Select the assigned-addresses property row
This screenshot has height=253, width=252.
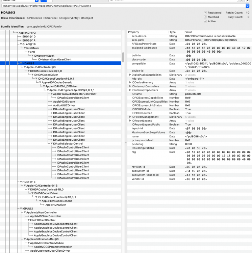click(190, 50)
